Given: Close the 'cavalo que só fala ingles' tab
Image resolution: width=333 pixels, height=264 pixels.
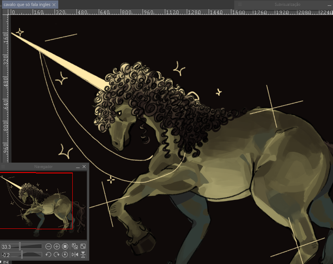Looking at the screenshot, I should (54, 5).
